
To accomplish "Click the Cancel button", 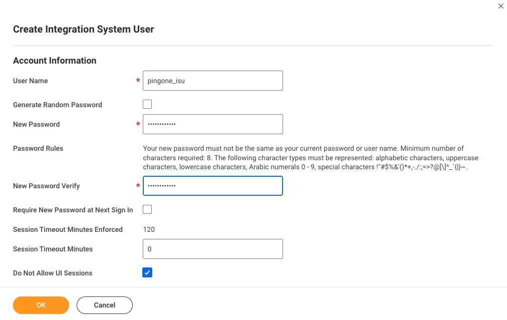I will pos(104,305).
